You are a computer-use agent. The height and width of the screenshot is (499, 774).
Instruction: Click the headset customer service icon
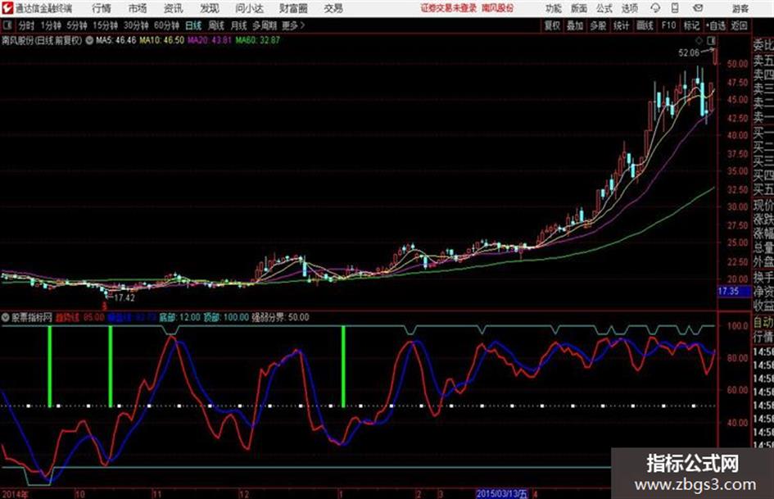coord(655,8)
